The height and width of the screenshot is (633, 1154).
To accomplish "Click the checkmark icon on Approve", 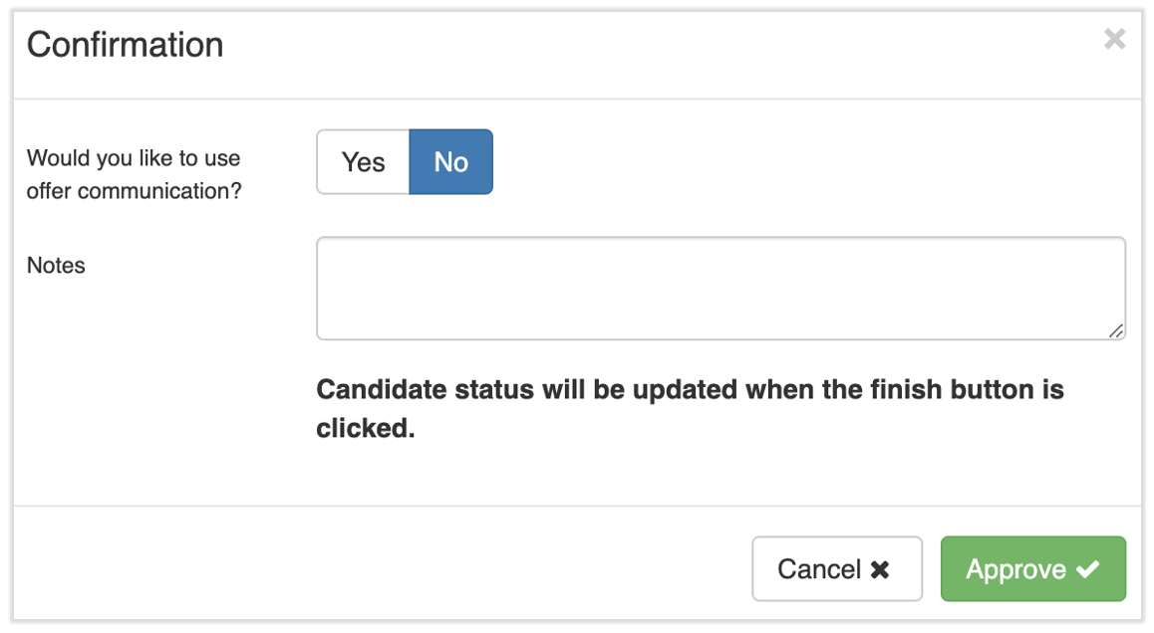I will click(1088, 569).
